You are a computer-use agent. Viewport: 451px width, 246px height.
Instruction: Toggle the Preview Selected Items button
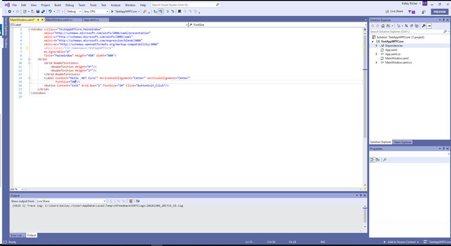[429, 25]
